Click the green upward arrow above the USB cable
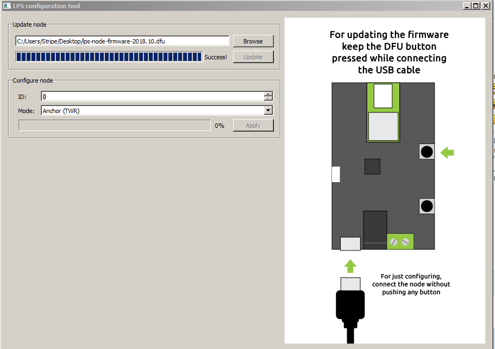The height and width of the screenshot is (349, 495). (350, 266)
